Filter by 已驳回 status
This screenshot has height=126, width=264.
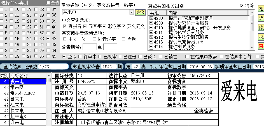point(140,57)
